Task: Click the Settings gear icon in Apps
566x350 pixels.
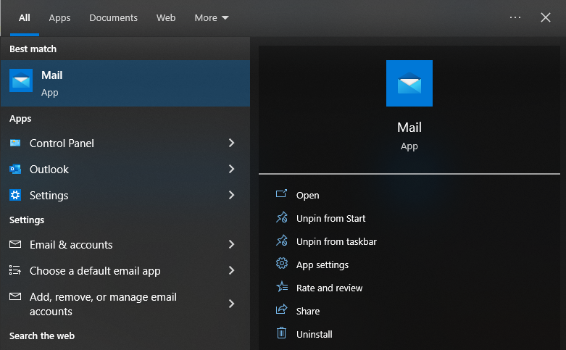Action: click(15, 196)
